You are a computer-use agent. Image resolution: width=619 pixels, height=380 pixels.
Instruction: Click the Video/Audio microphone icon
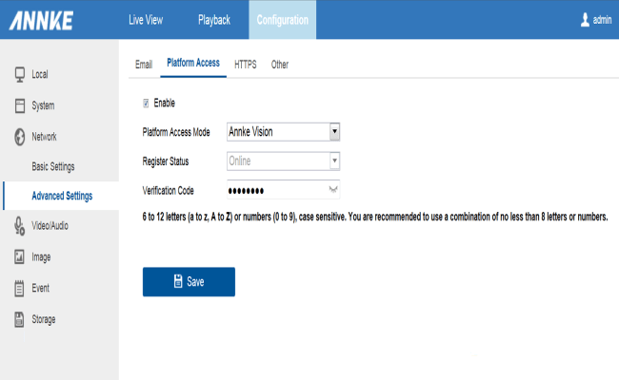point(19,225)
